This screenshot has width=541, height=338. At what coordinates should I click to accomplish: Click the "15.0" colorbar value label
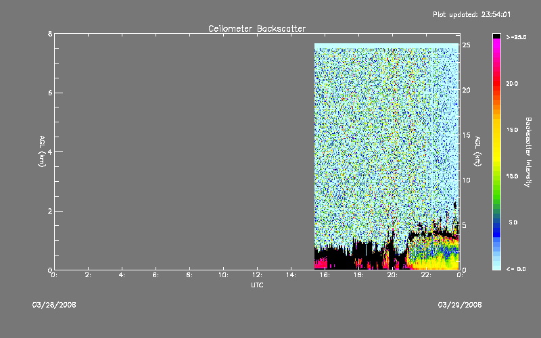click(x=512, y=130)
